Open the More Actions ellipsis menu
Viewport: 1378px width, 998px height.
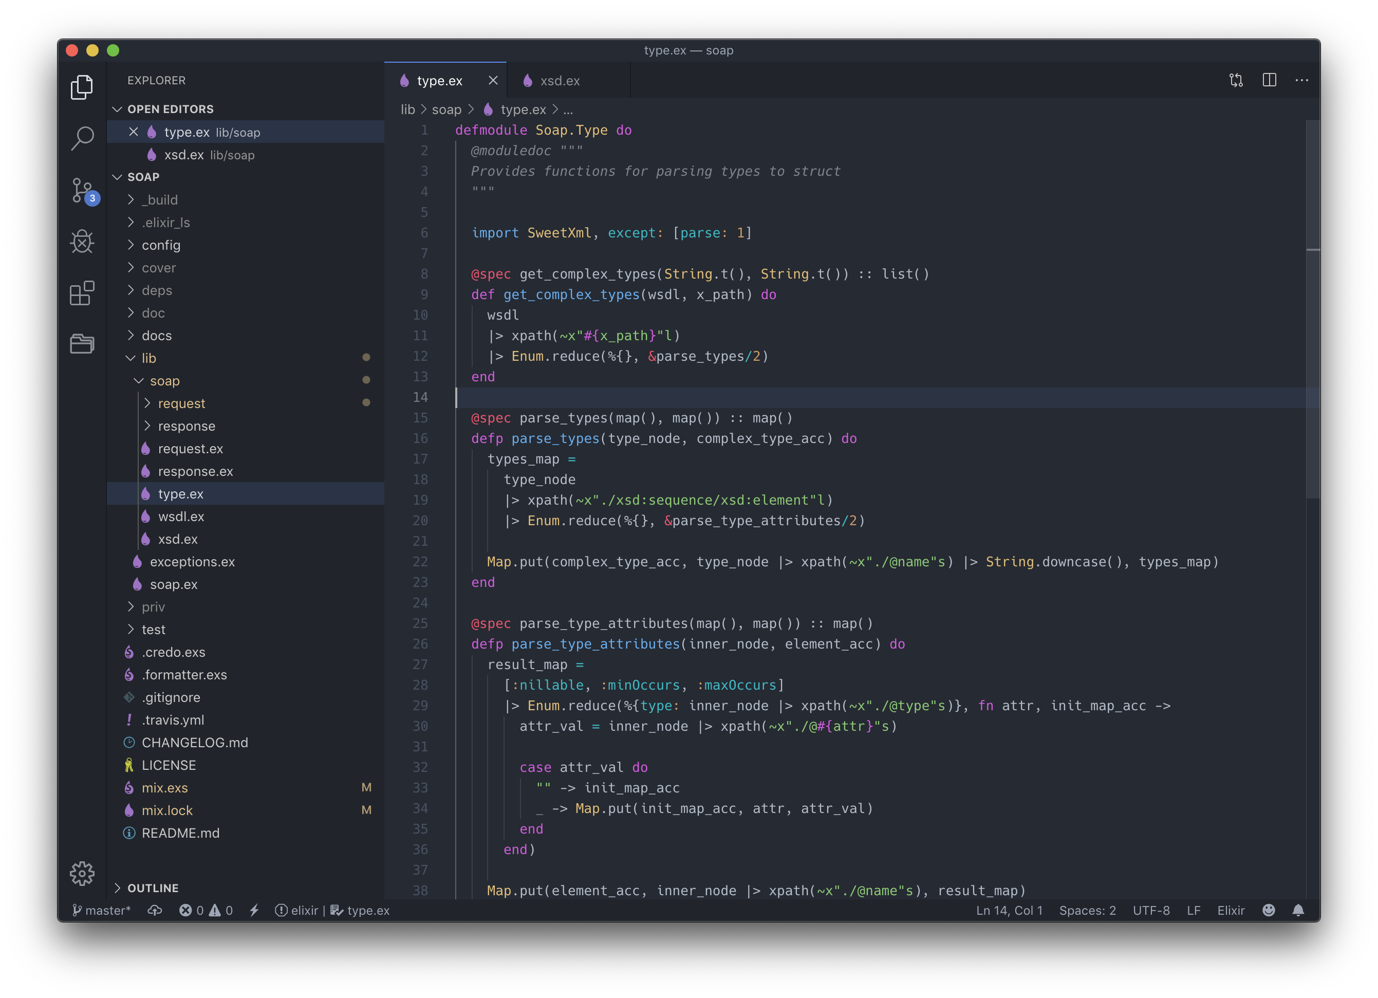coord(1301,80)
